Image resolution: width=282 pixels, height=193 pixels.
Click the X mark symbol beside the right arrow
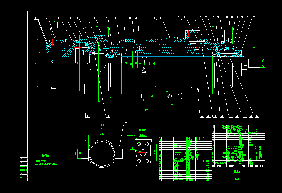click(x=180, y=96)
